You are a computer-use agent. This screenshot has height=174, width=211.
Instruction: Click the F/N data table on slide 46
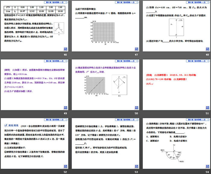coord(35,10)
